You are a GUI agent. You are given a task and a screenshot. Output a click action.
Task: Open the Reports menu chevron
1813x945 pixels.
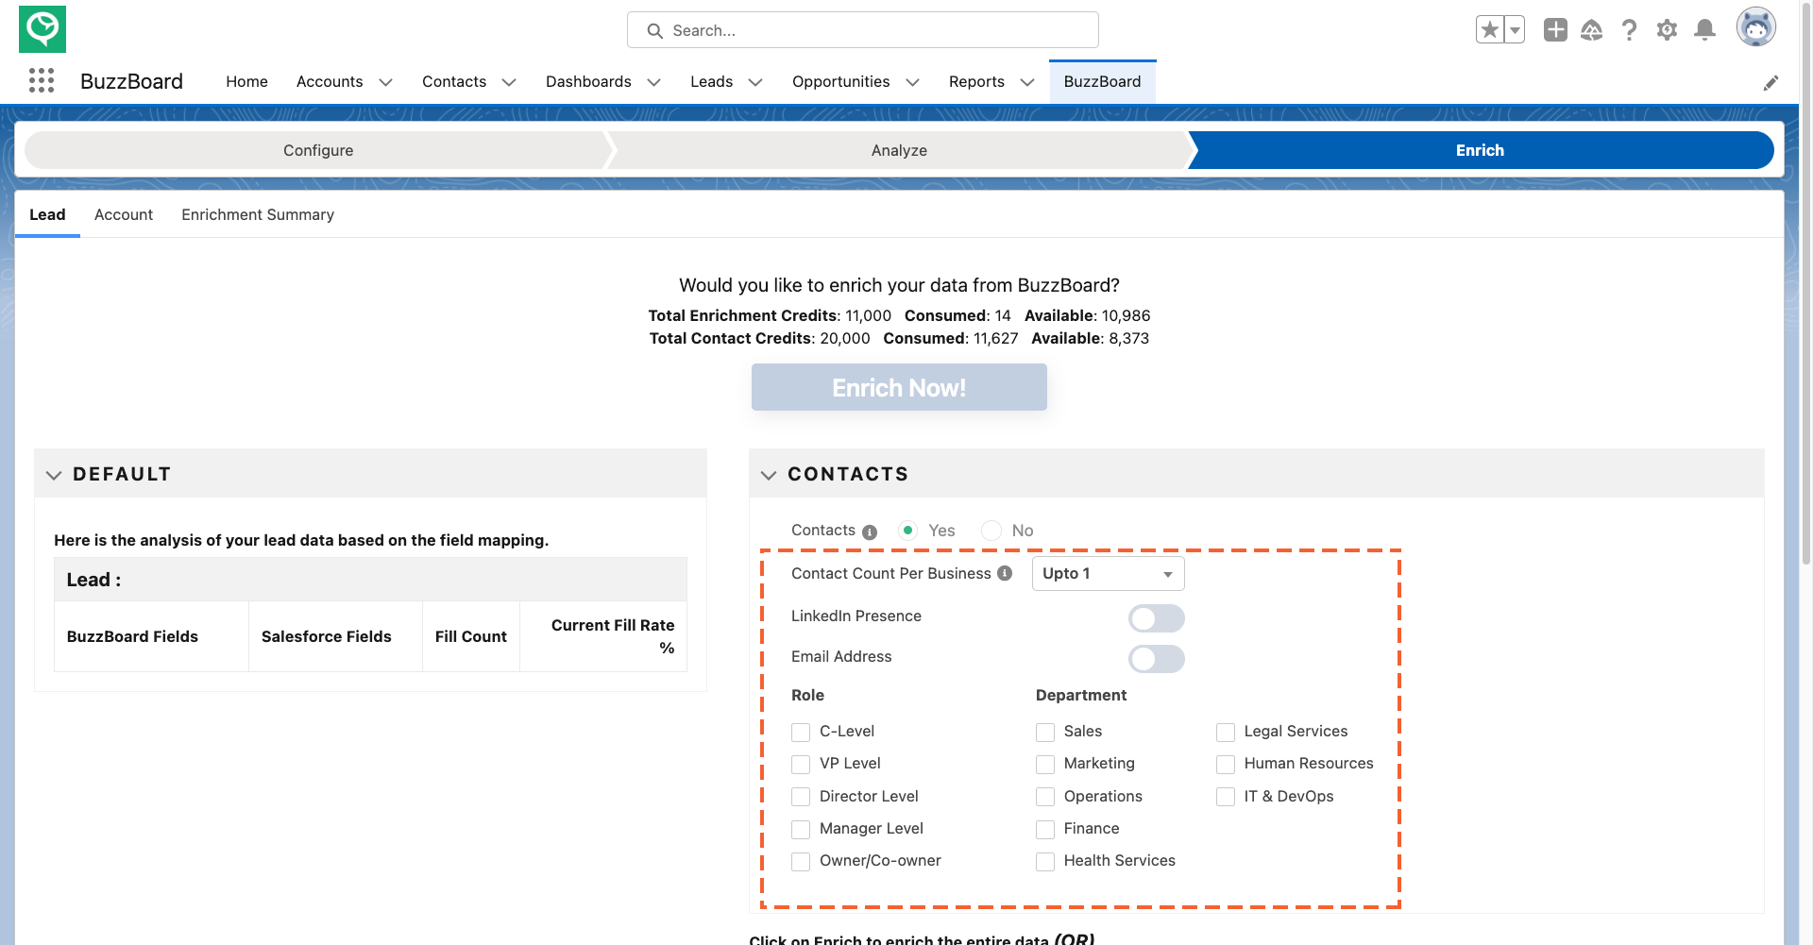coord(1027,82)
